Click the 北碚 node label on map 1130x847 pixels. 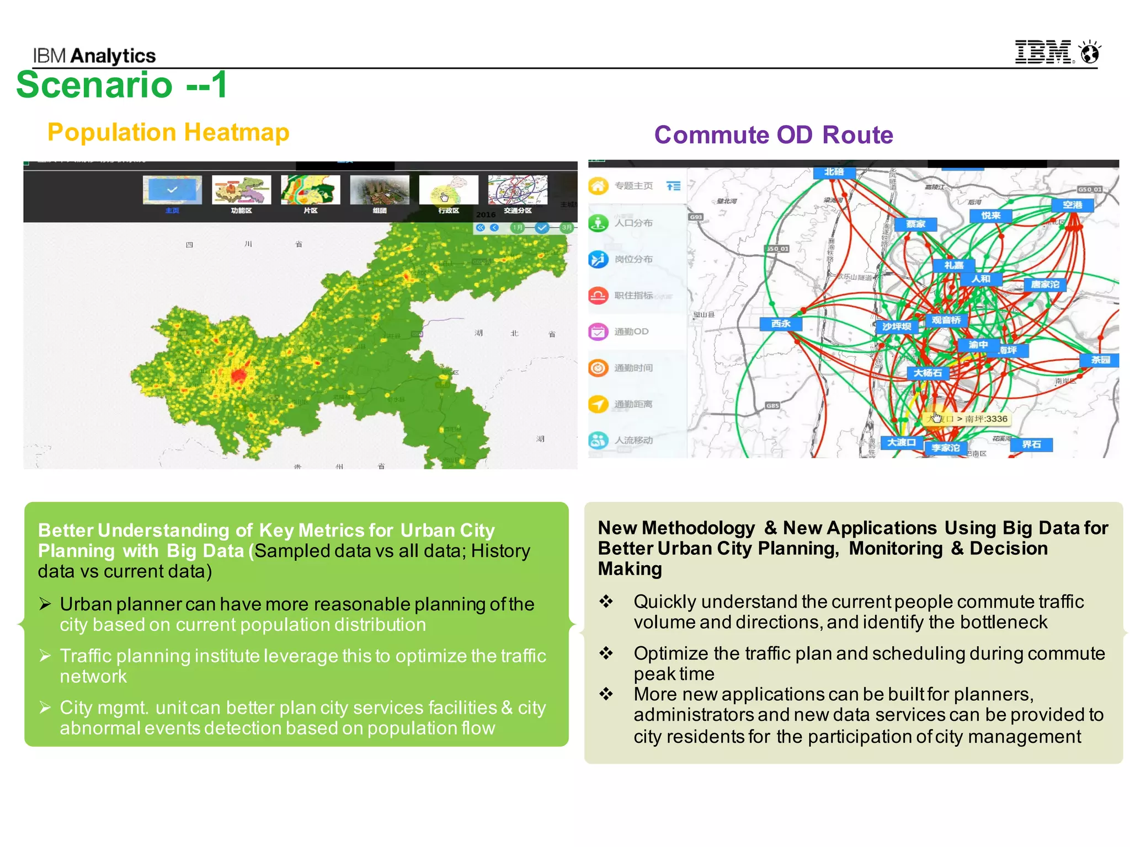pyautogui.click(x=834, y=172)
